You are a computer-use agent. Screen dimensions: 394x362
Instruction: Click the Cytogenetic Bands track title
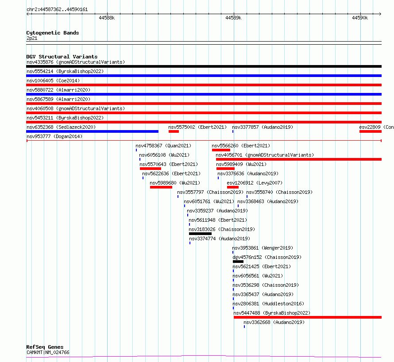53,33
